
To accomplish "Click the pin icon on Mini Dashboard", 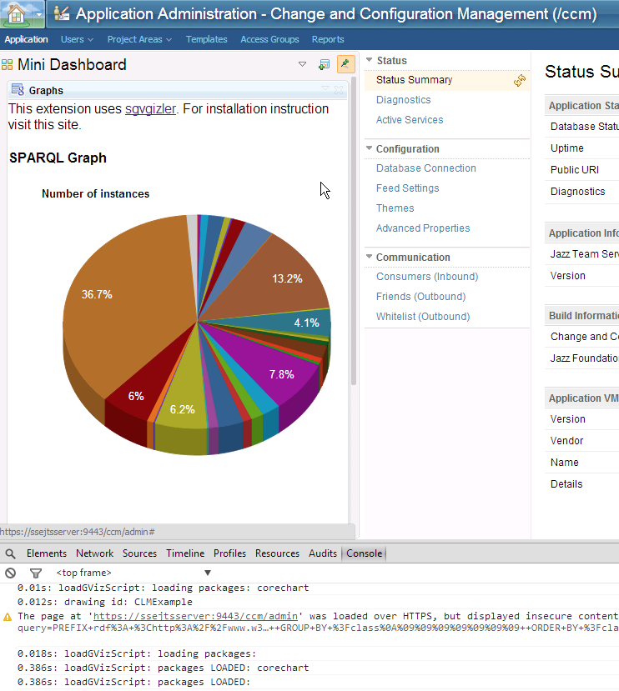I will click(345, 64).
